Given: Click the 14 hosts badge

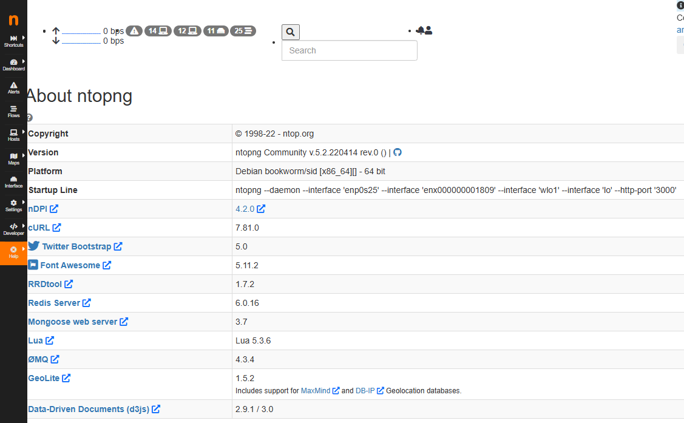Looking at the screenshot, I should 158,31.
